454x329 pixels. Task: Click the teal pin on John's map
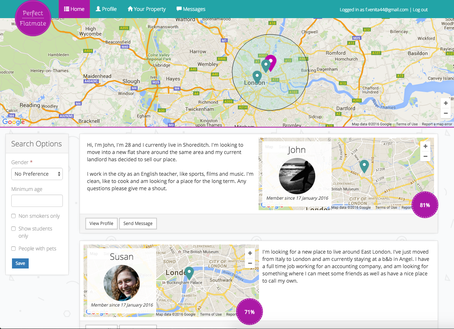pos(364,166)
